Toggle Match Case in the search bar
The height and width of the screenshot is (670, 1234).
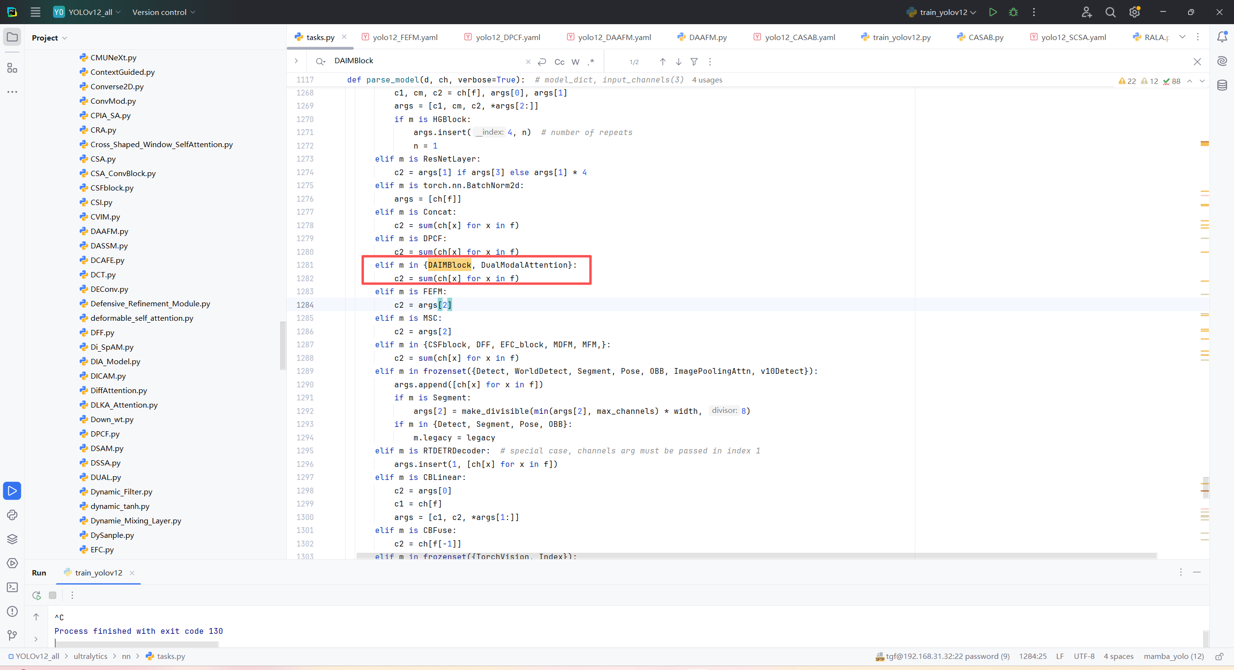point(559,62)
